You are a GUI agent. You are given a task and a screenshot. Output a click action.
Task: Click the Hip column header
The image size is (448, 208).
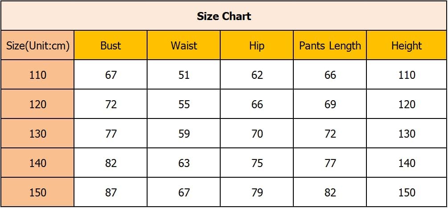tap(257, 45)
